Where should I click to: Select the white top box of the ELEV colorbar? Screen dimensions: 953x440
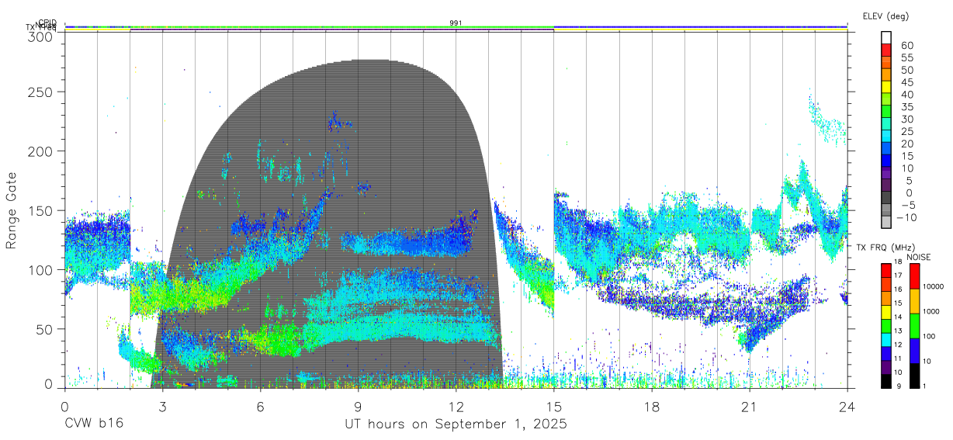coord(886,36)
